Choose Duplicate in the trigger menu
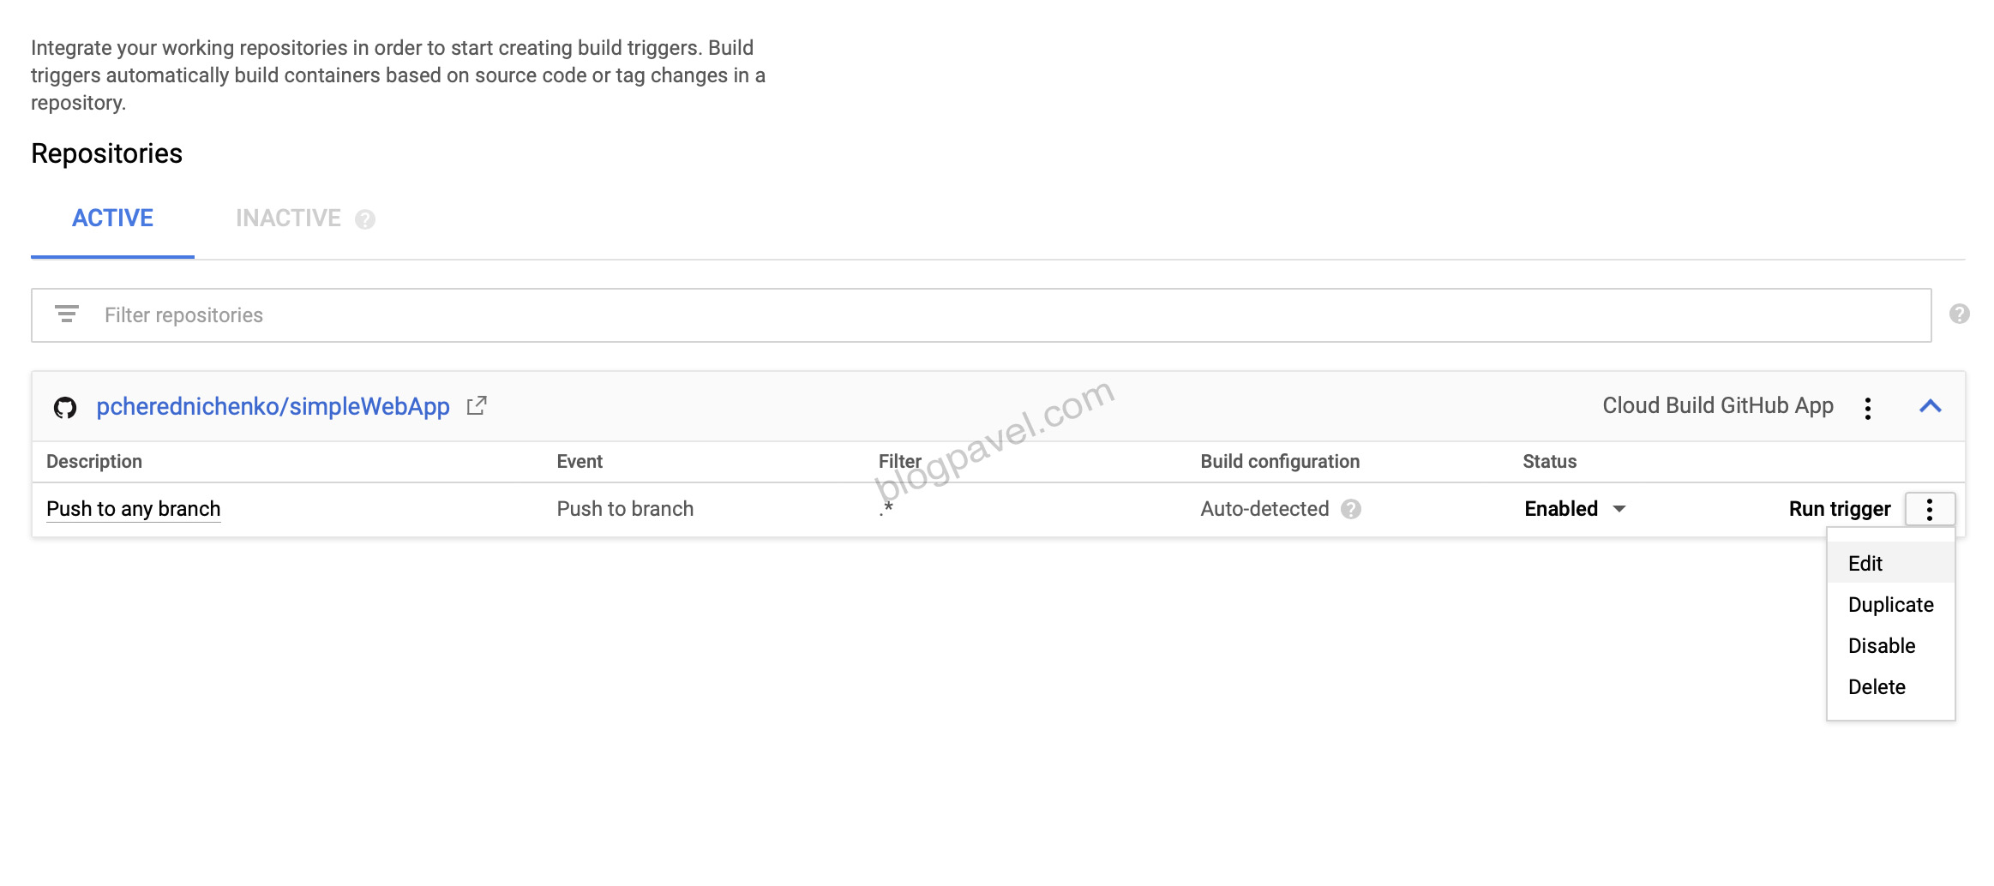The height and width of the screenshot is (886, 1994). [x=1890, y=605]
